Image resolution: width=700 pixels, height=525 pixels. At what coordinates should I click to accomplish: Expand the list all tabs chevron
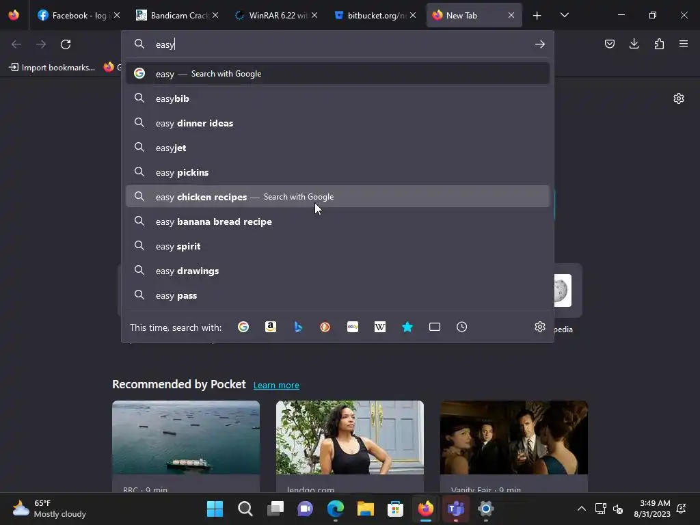[564, 16]
